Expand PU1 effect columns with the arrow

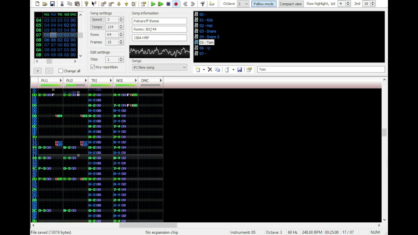pos(61,81)
